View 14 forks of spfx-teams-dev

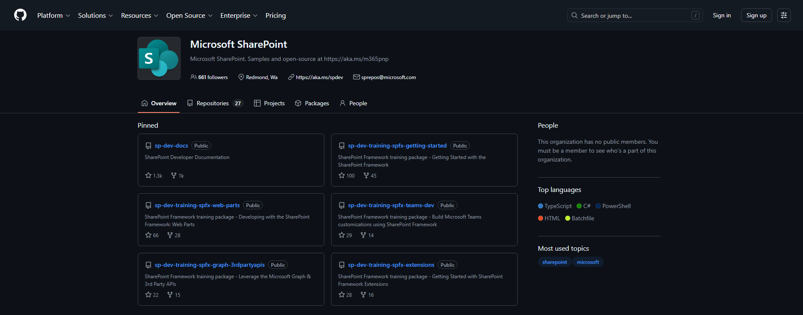pyautogui.click(x=367, y=235)
